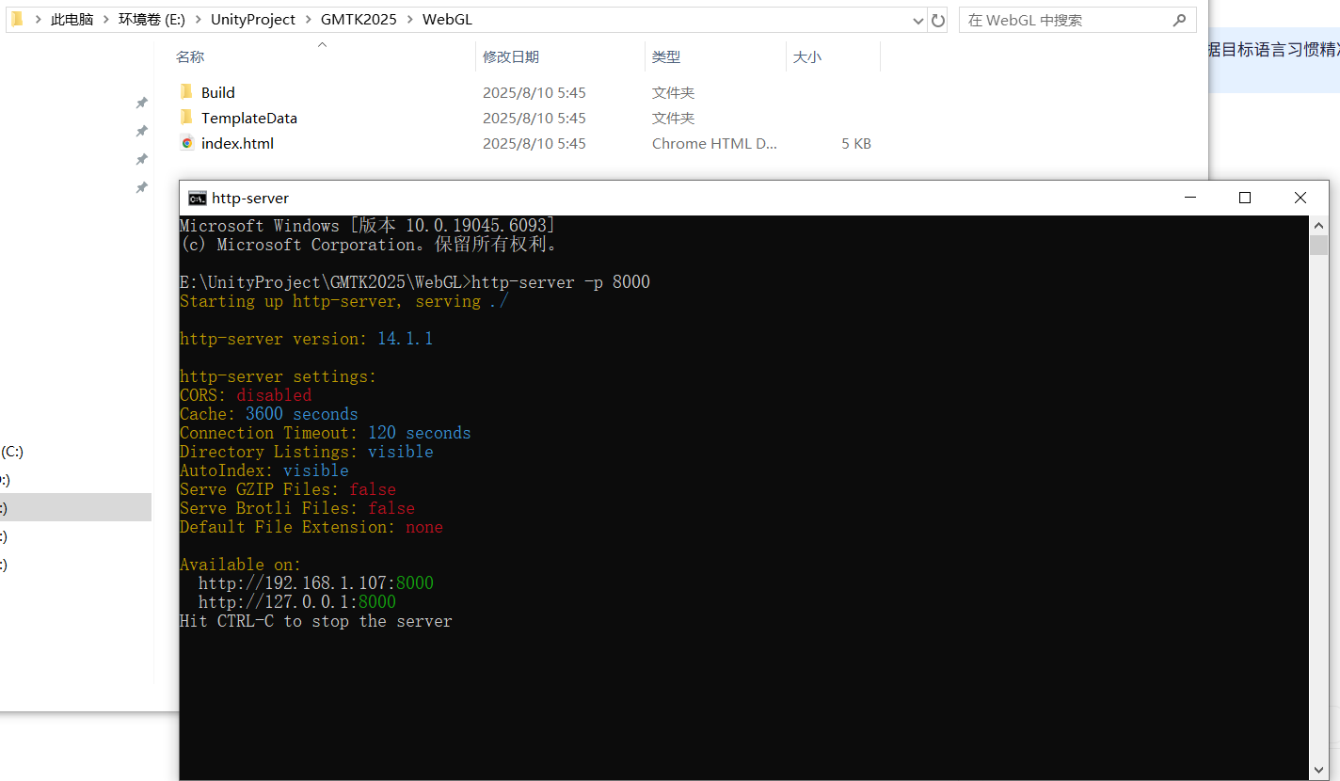Click scrollbar down arrow in console window
This screenshot has width=1340, height=781.
click(x=1318, y=769)
